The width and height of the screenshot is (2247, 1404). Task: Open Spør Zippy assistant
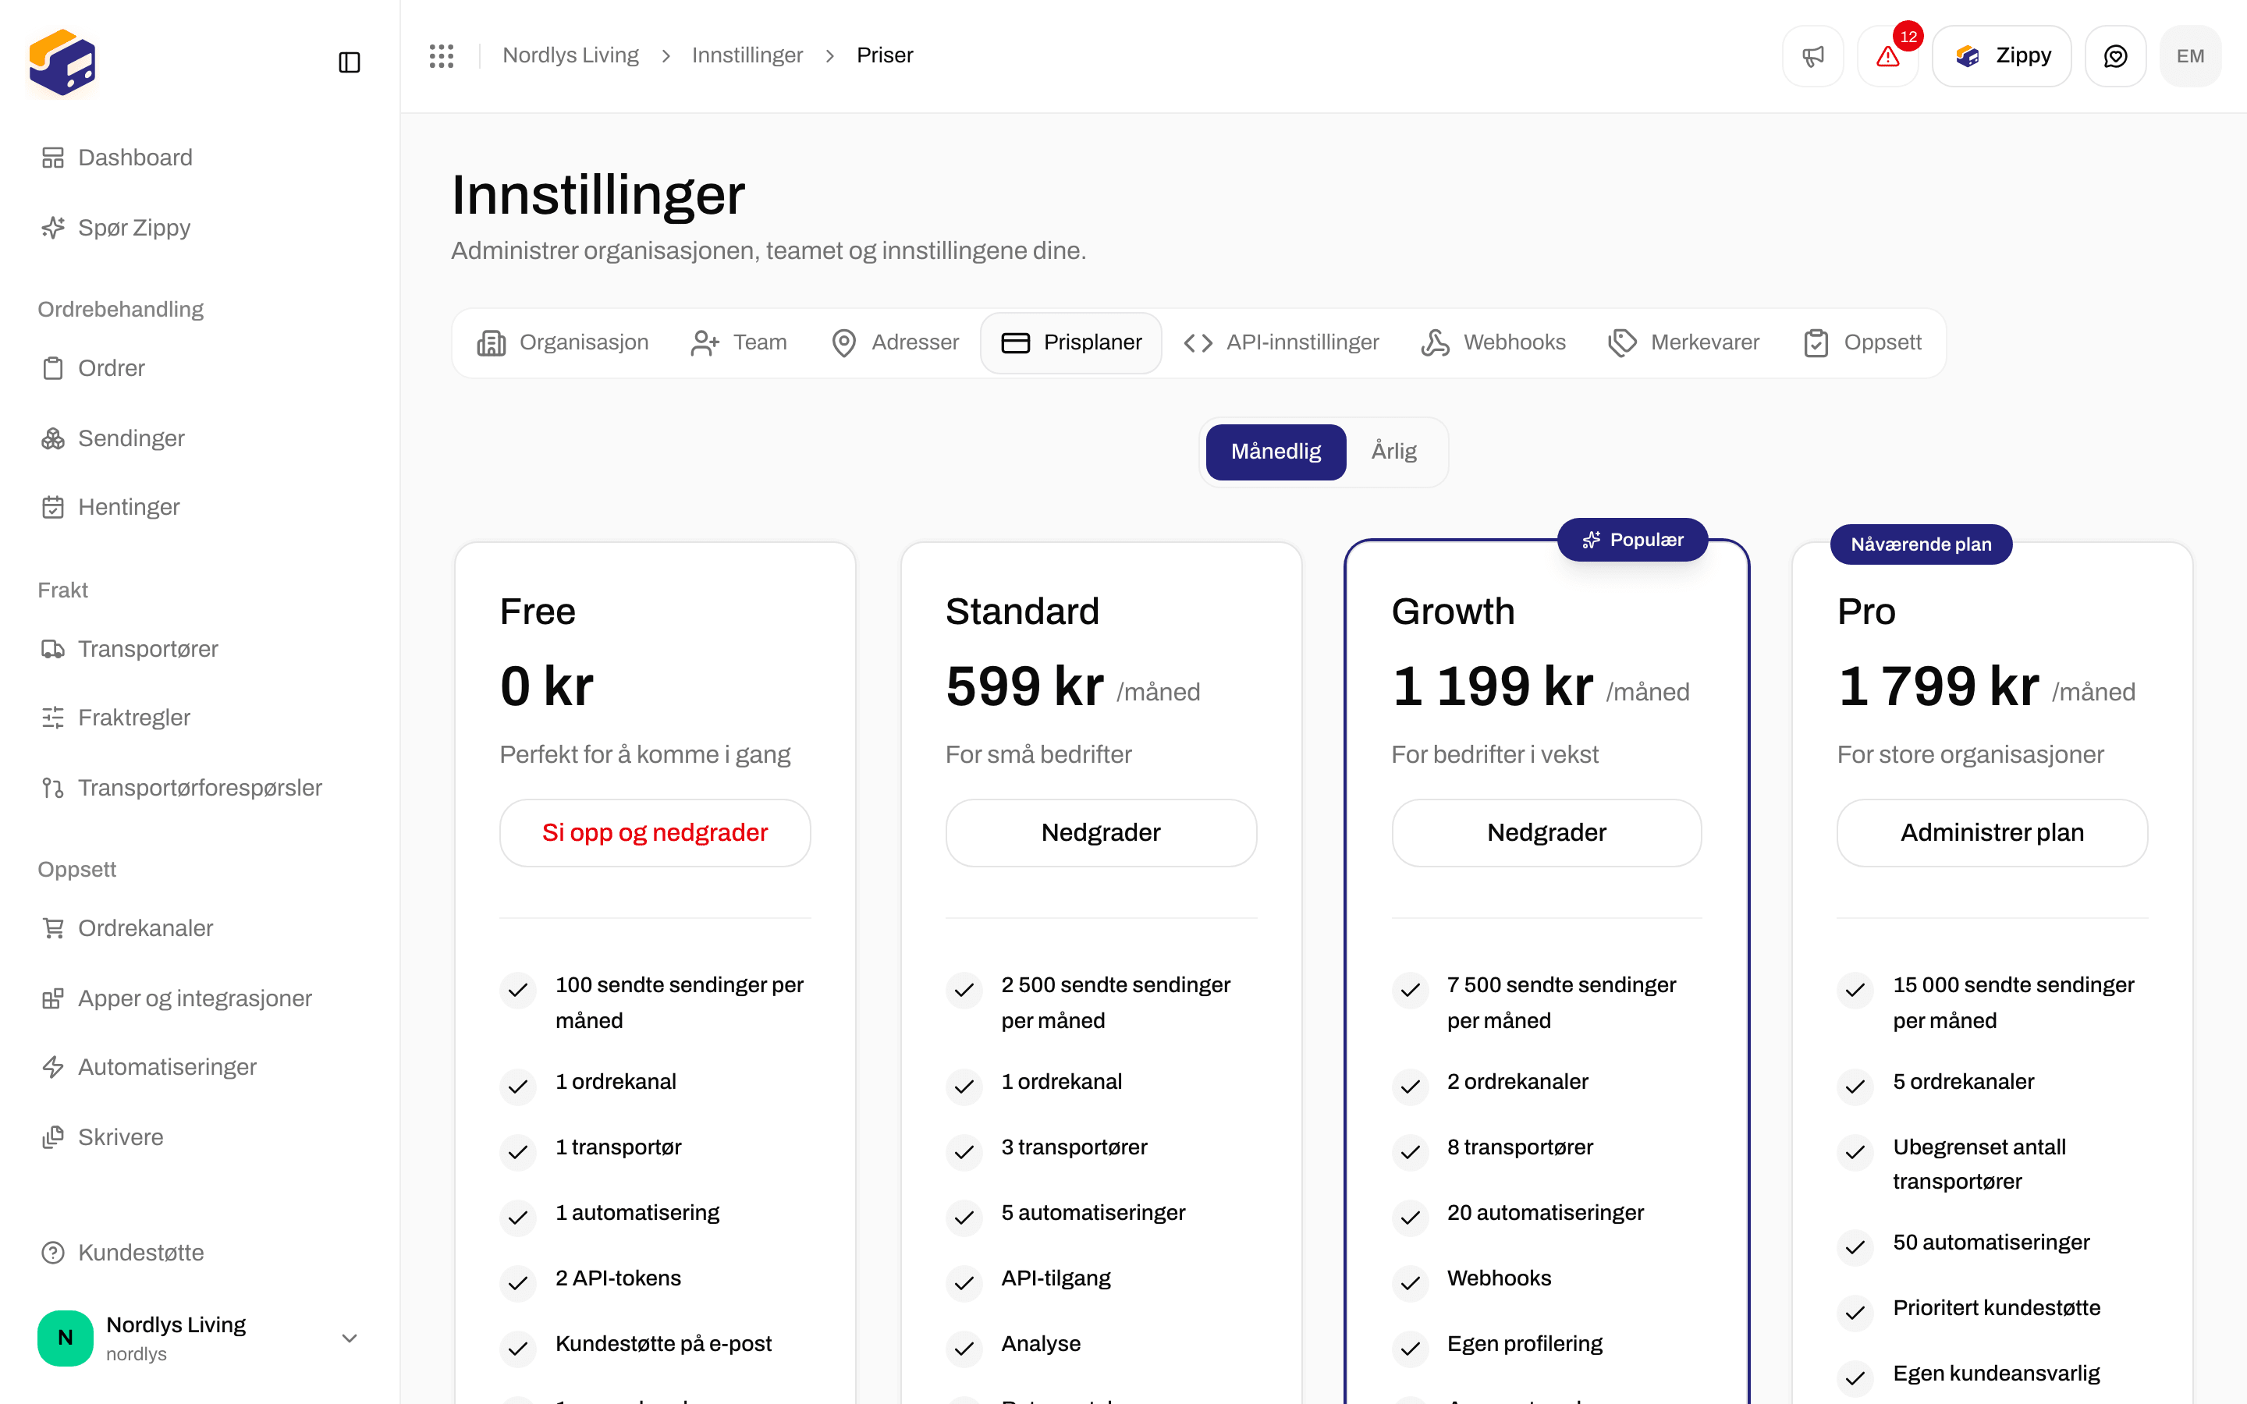[115, 228]
